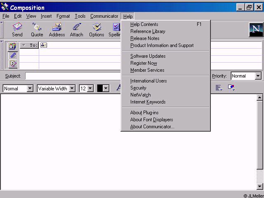
Task: Click the black font color swatch
Action: coord(100,88)
